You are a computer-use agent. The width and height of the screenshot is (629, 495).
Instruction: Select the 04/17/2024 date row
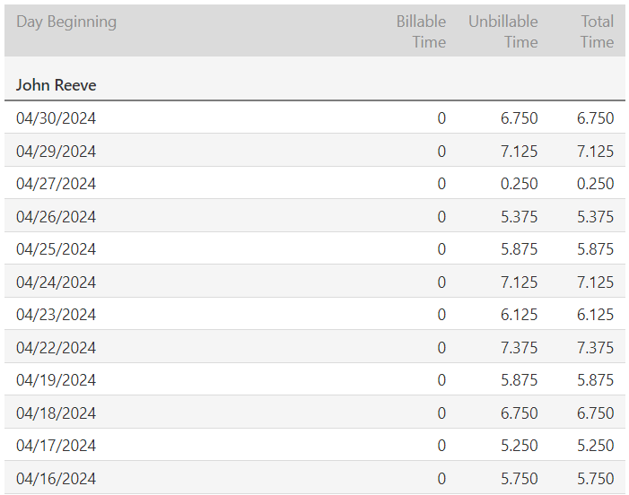click(56, 446)
